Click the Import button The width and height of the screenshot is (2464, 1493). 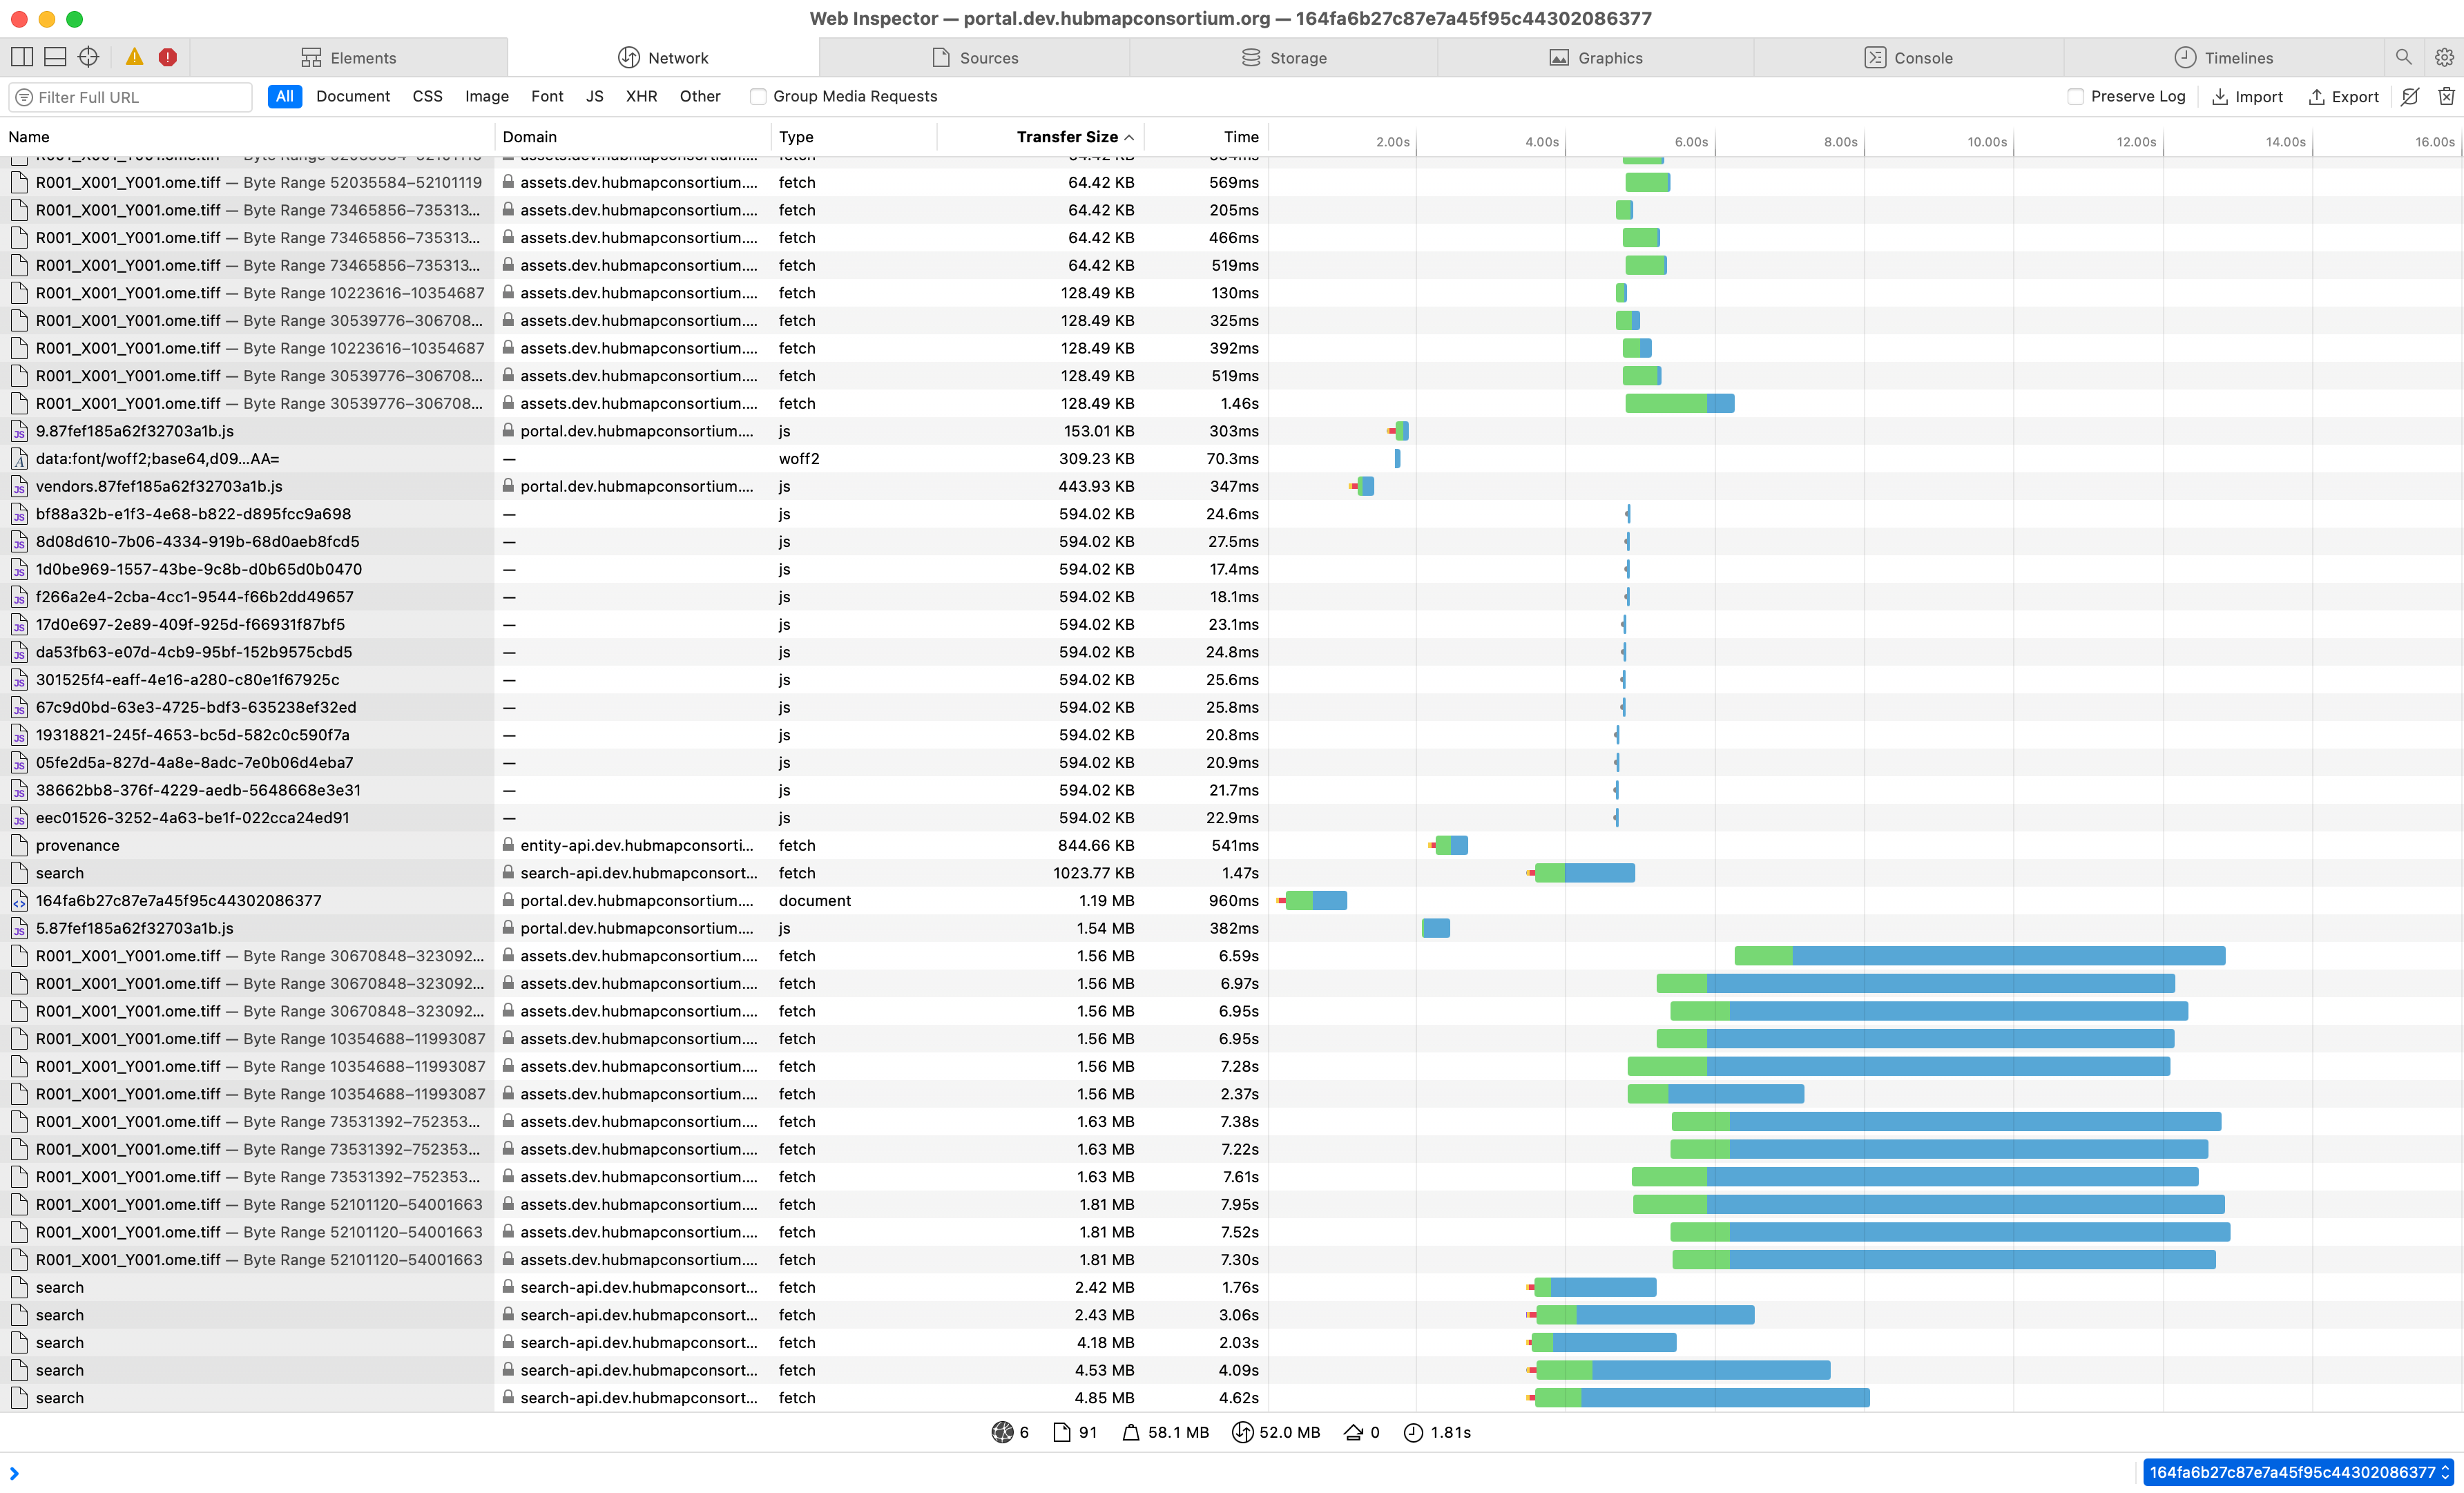[2248, 96]
